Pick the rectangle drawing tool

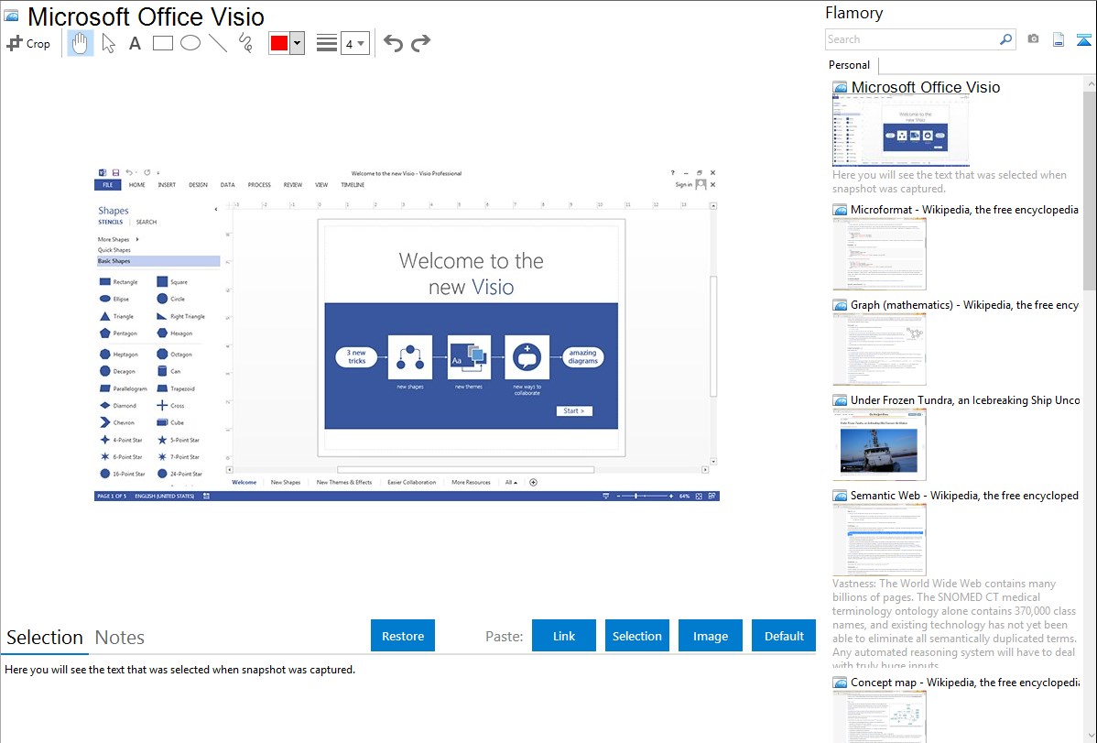pos(163,43)
